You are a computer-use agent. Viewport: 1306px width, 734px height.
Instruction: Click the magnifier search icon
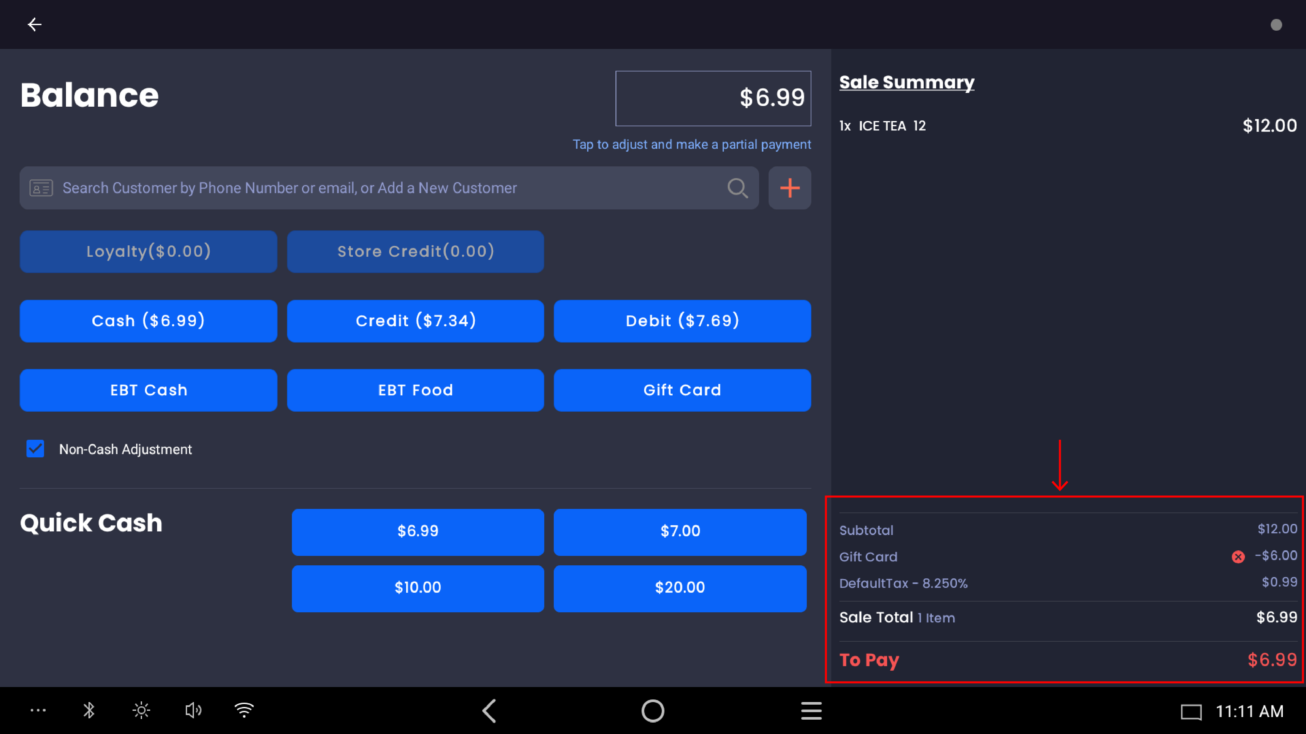pos(737,188)
